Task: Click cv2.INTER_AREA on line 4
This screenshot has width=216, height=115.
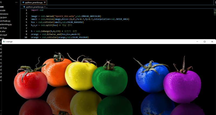Action: coord(120,19)
